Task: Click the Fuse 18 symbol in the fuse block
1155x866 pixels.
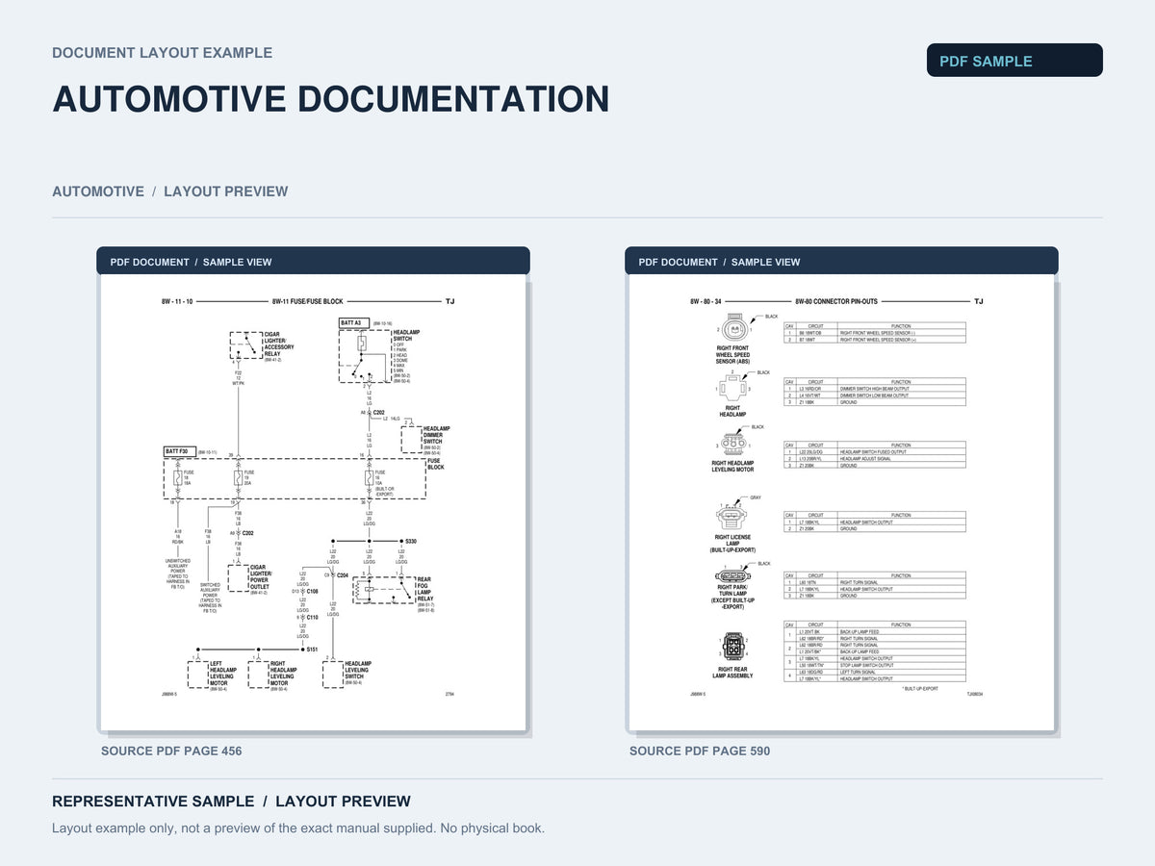Action: pyautogui.click(x=177, y=478)
